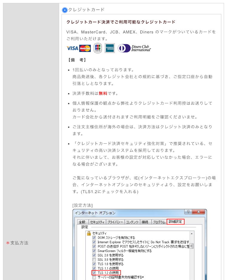Click the TLS1.2にチェックを入れる instruction text

[110, 192]
